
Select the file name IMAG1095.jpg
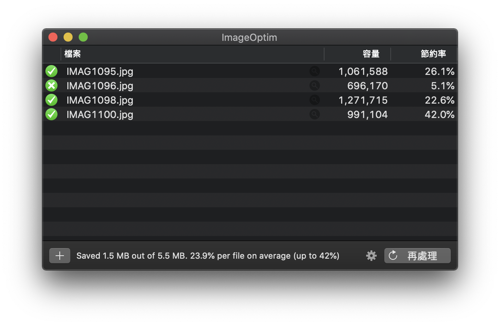click(x=100, y=71)
